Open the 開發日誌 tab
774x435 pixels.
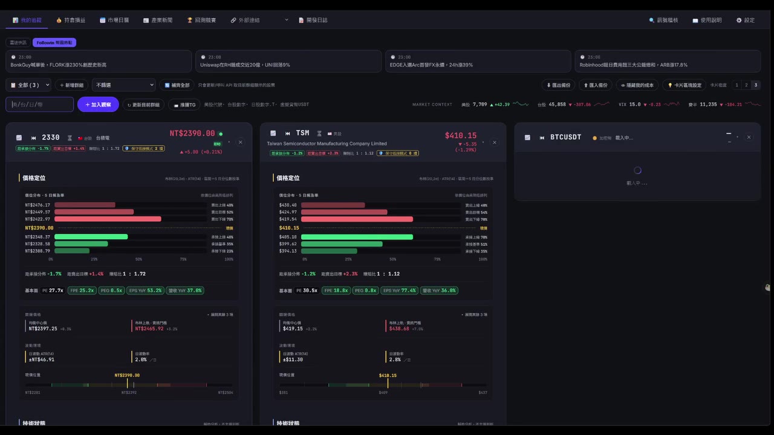point(313,20)
